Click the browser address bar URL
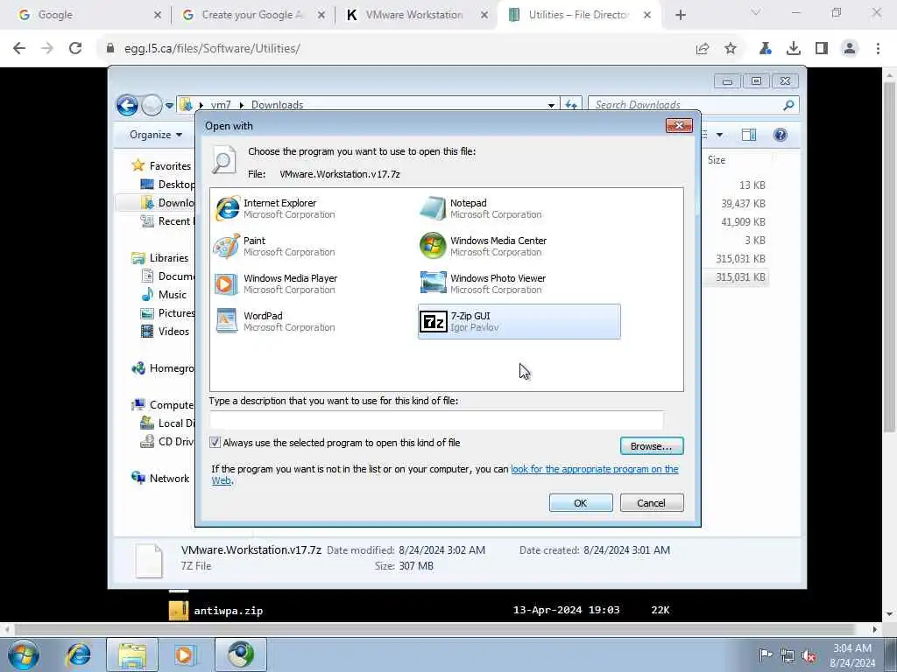897x672 pixels. (x=212, y=49)
